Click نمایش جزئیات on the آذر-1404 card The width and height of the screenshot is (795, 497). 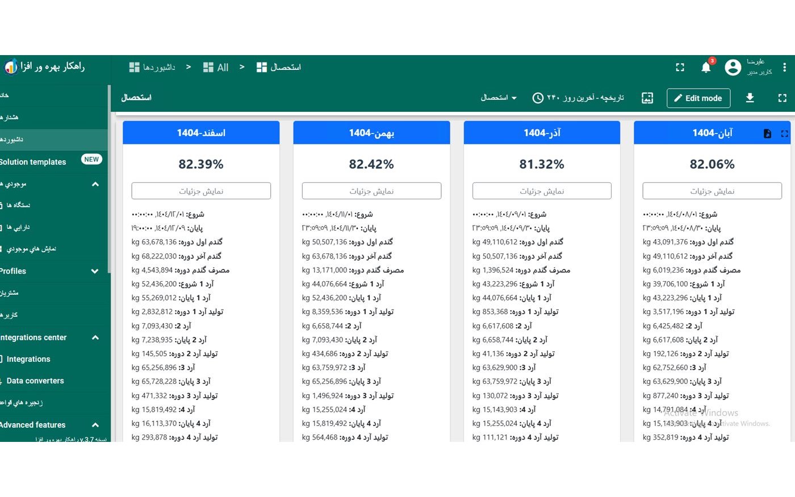click(542, 191)
